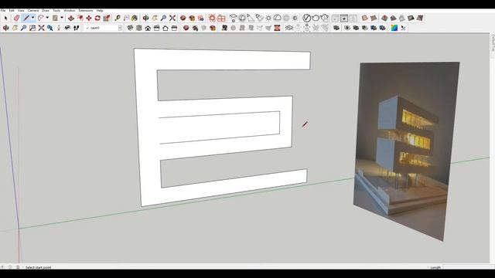
Task: Switch to Top standard view
Action: tap(139, 28)
